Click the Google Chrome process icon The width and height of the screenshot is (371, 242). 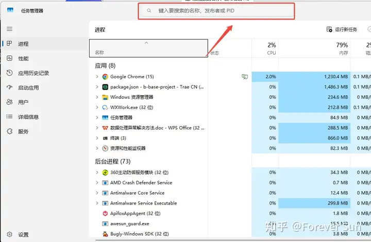click(105, 77)
